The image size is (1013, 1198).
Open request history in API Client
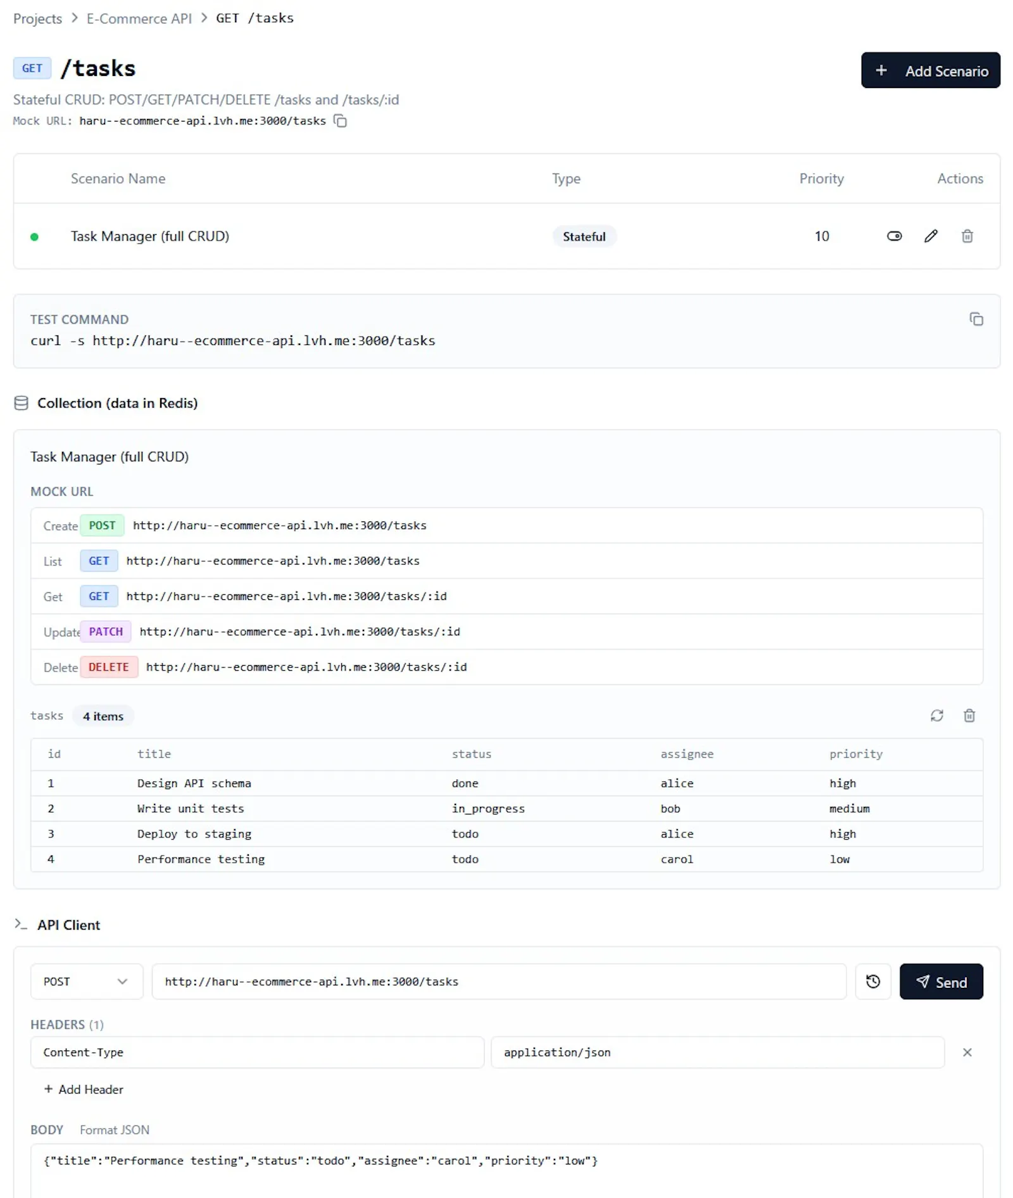point(872,981)
